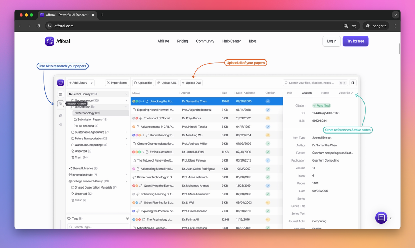Open Help Center in site navigation
The image size is (415, 248).
tap(232, 41)
